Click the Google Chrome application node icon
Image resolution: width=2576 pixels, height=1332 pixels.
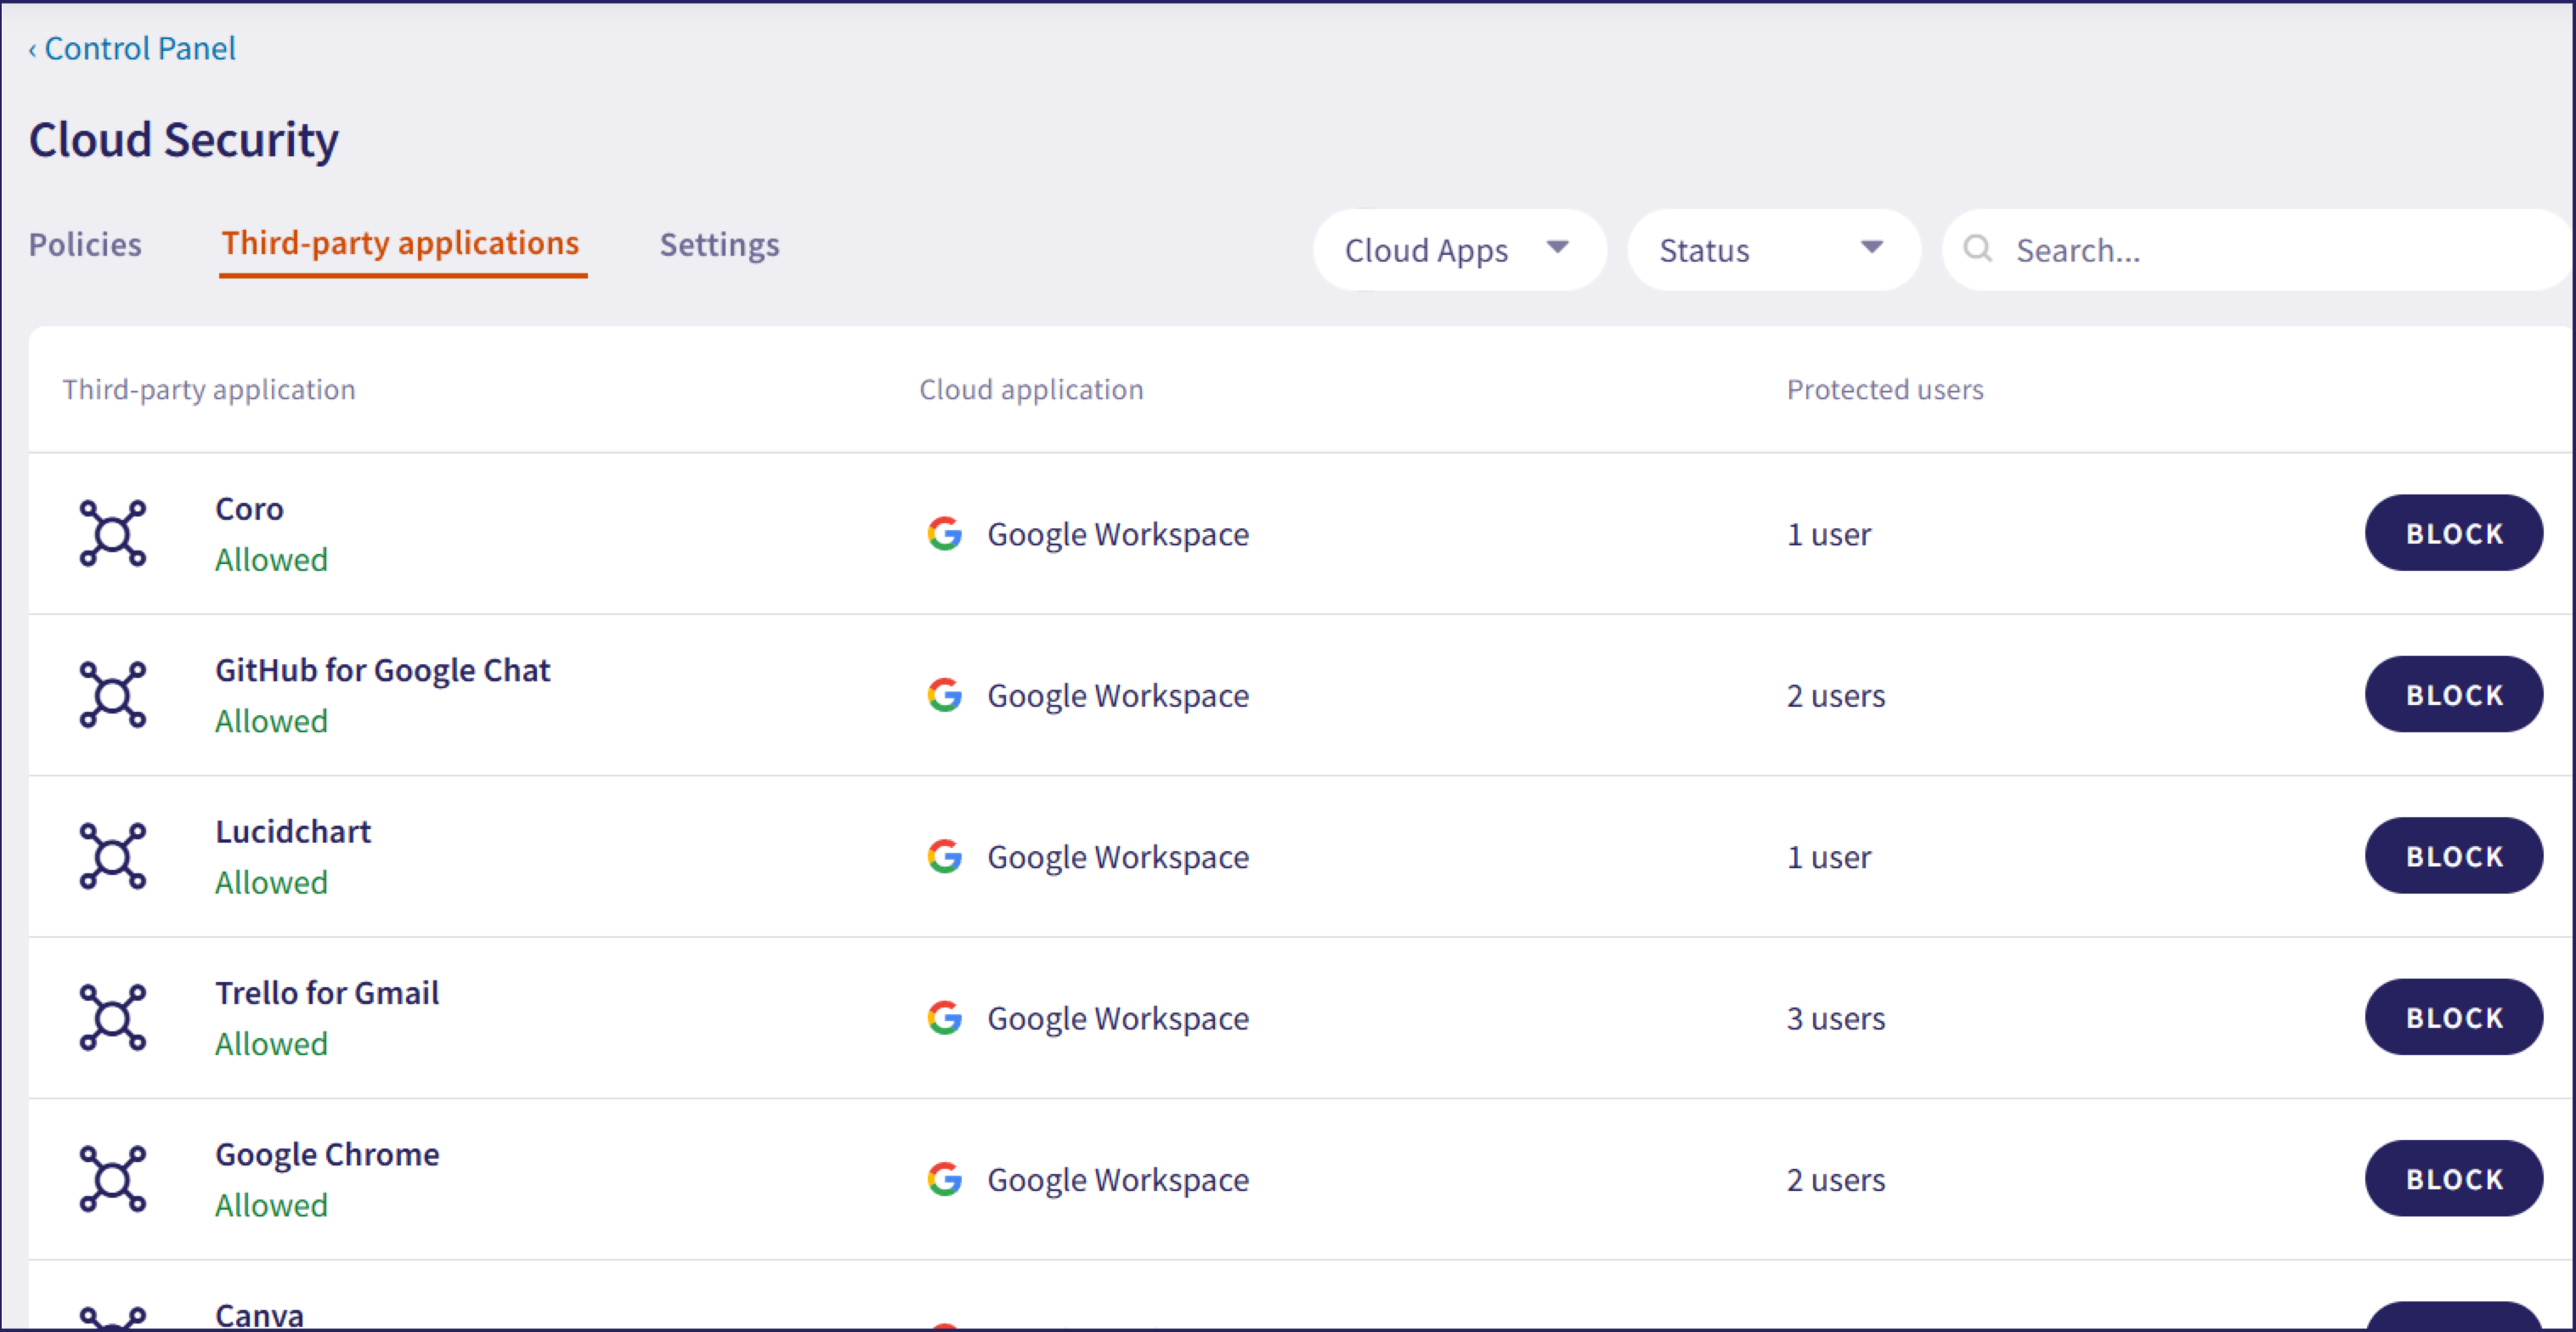112,1179
